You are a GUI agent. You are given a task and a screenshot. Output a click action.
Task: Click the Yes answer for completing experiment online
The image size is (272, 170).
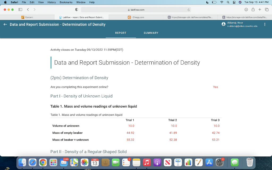(215, 87)
